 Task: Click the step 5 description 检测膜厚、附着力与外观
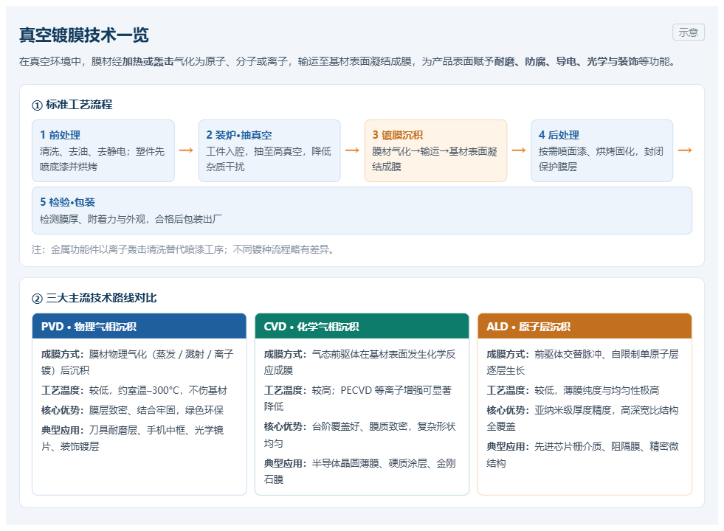(131, 219)
